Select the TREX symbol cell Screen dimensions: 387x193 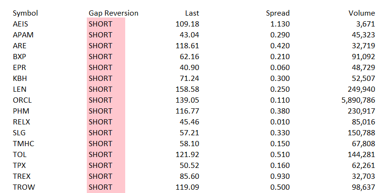[x=21, y=176]
